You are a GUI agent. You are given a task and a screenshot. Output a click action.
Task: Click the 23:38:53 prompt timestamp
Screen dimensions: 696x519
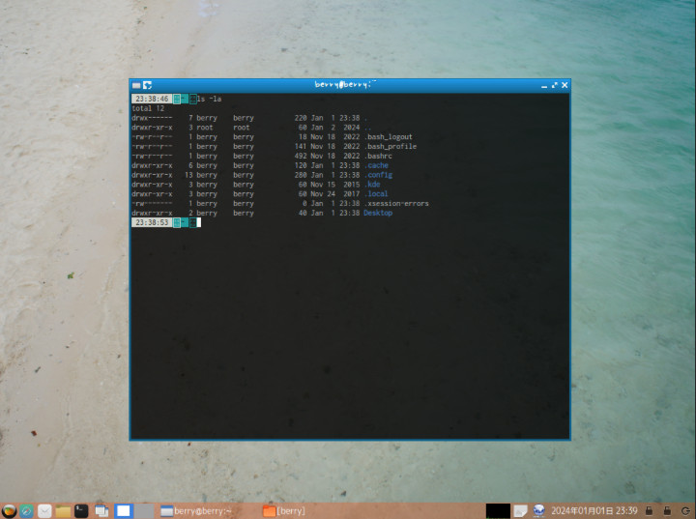pos(152,222)
